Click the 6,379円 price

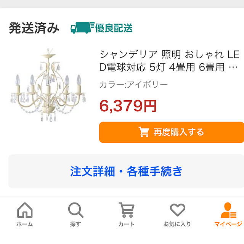pyautogui.click(x=128, y=106)
